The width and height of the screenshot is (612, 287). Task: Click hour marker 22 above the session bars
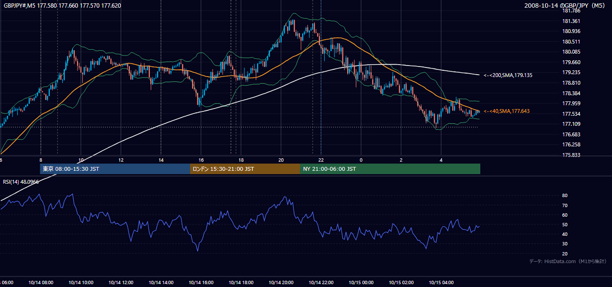coord(321,160)
